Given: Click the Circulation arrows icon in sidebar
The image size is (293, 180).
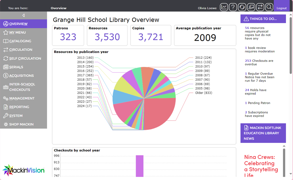Looking at the screenshot, I should click(x=6, y=49).
